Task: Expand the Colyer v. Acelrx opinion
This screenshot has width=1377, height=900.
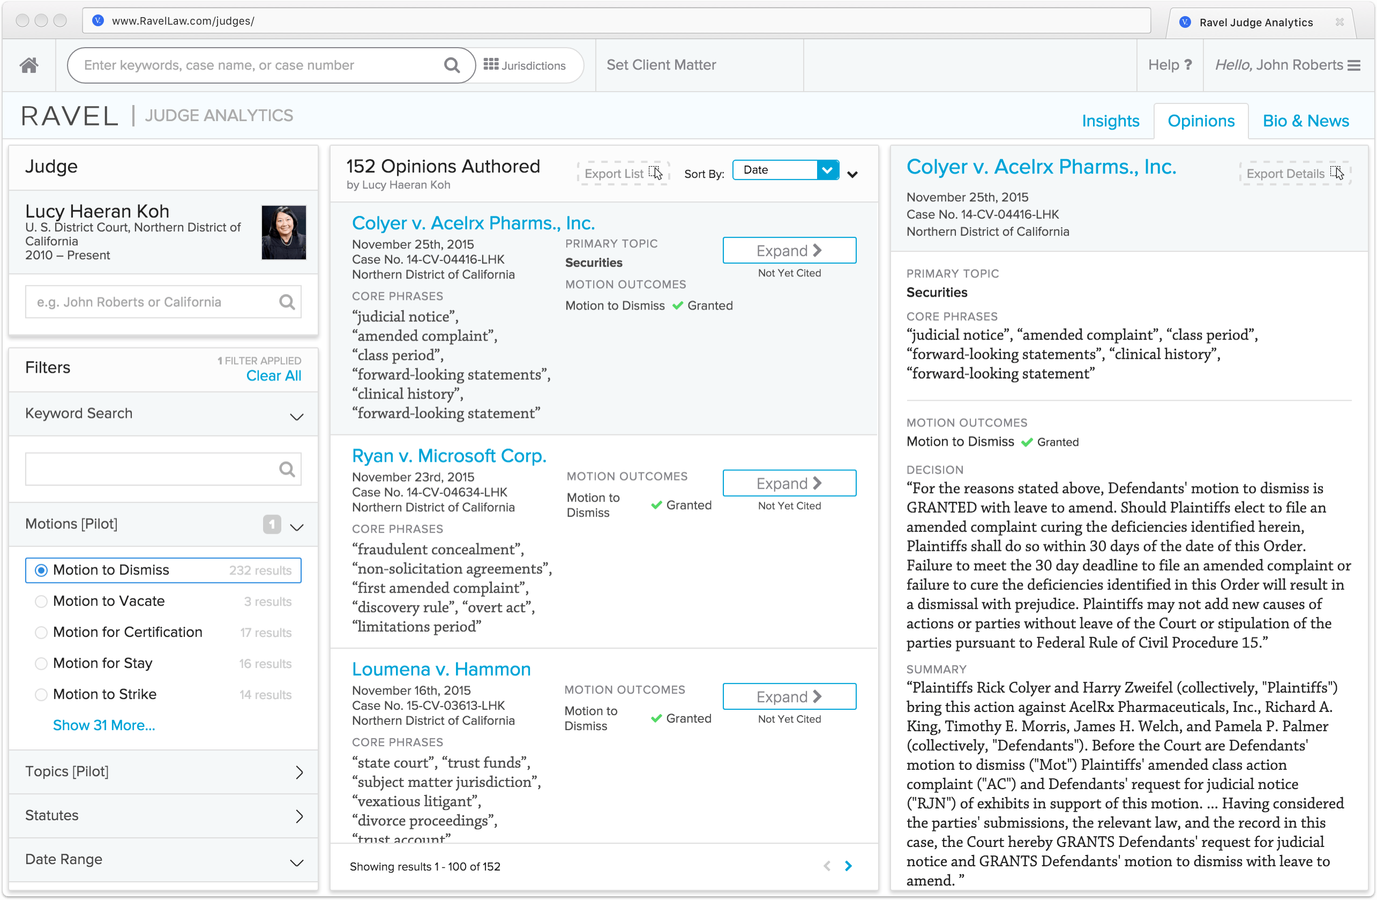Action: coord(789,251)
